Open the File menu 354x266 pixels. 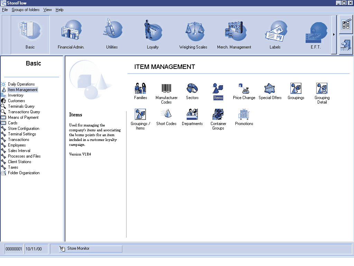[5, 10]
